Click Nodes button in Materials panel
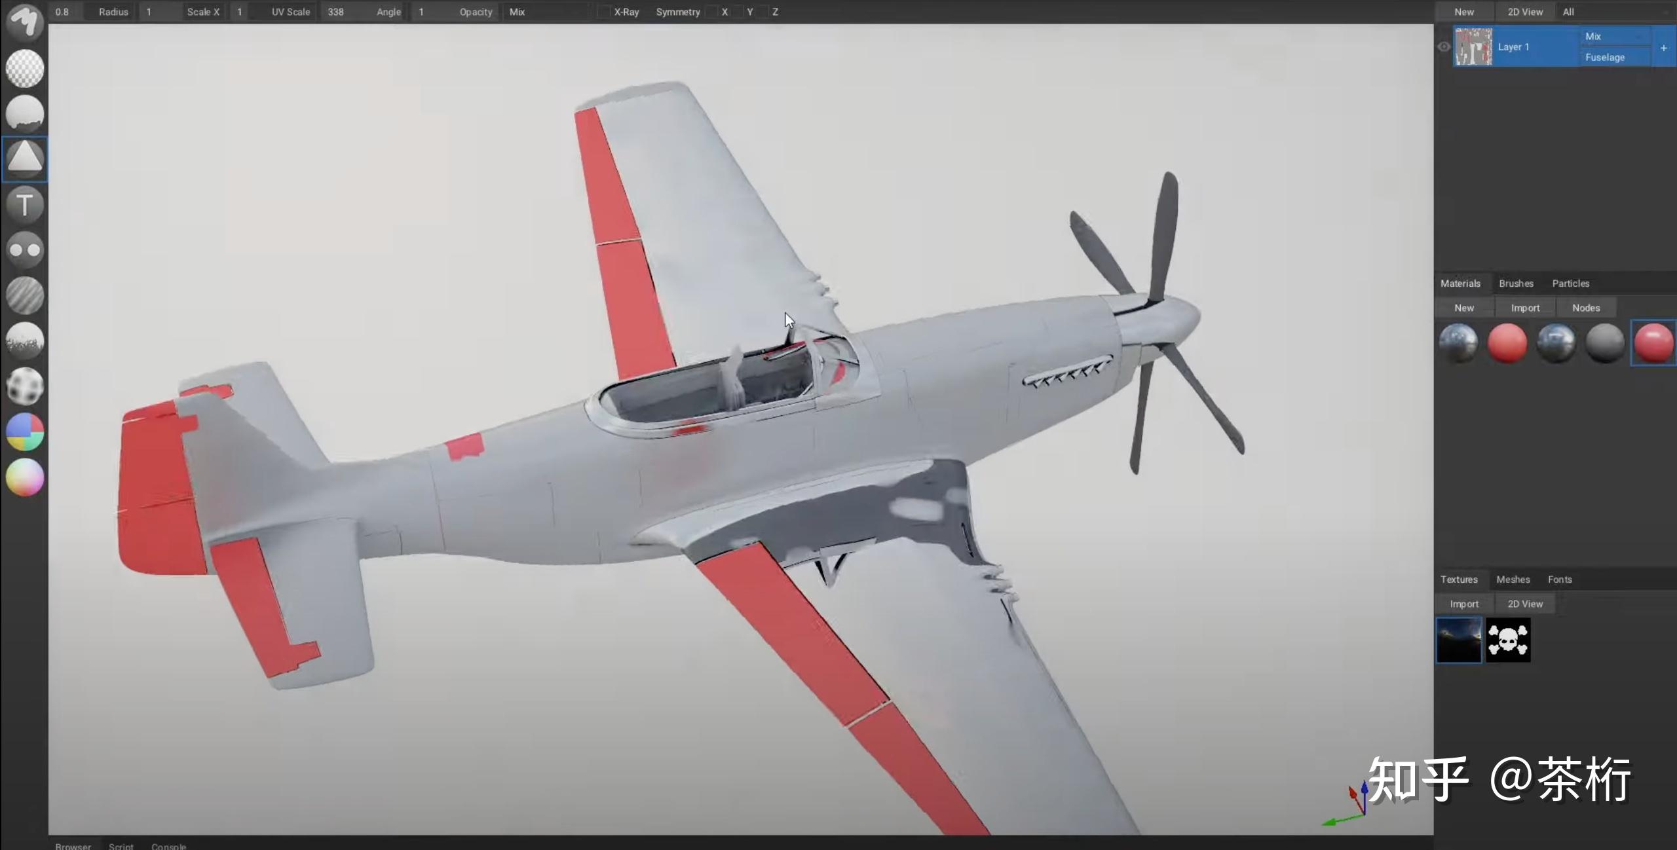This screenshot has width=1677, height=850. 1585,308
